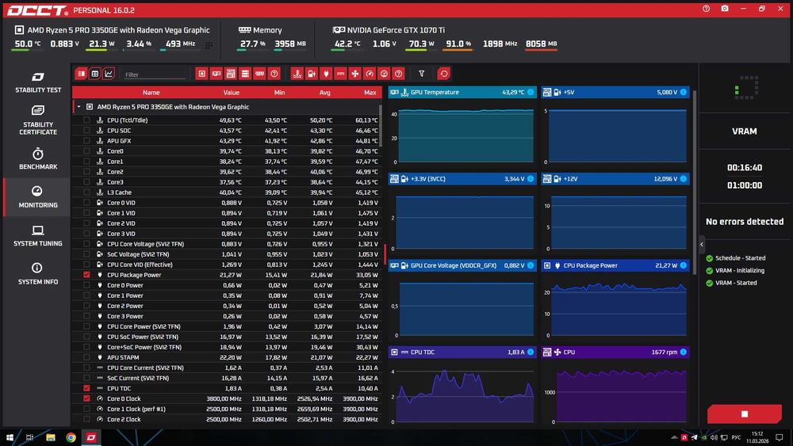Click the graphs panel vertical scrollbar

[x=695, y=182]
